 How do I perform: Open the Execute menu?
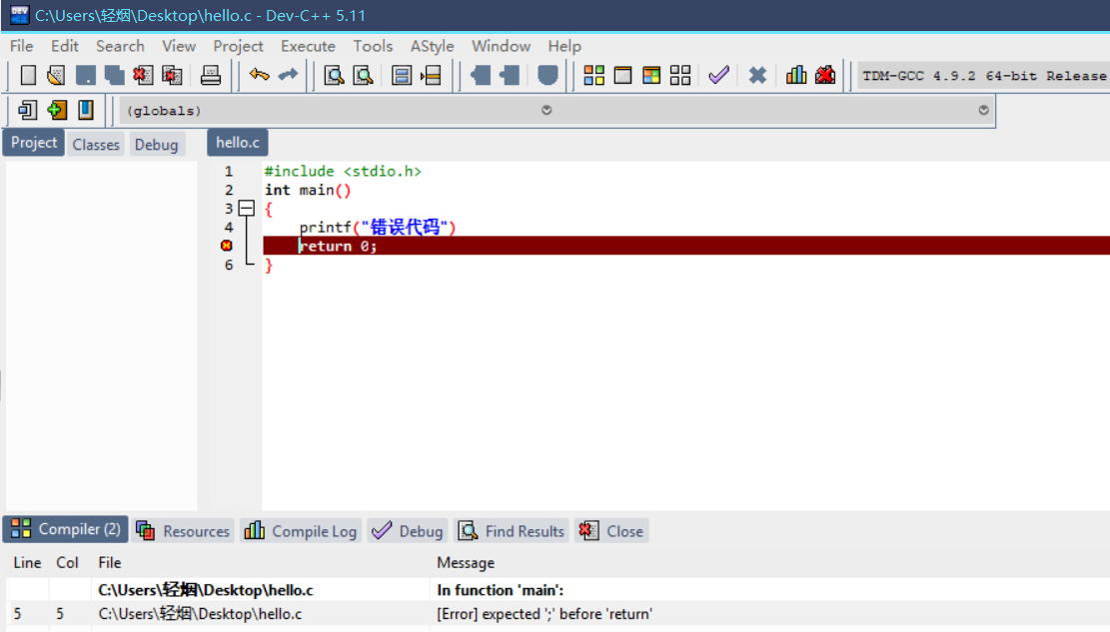308,46
